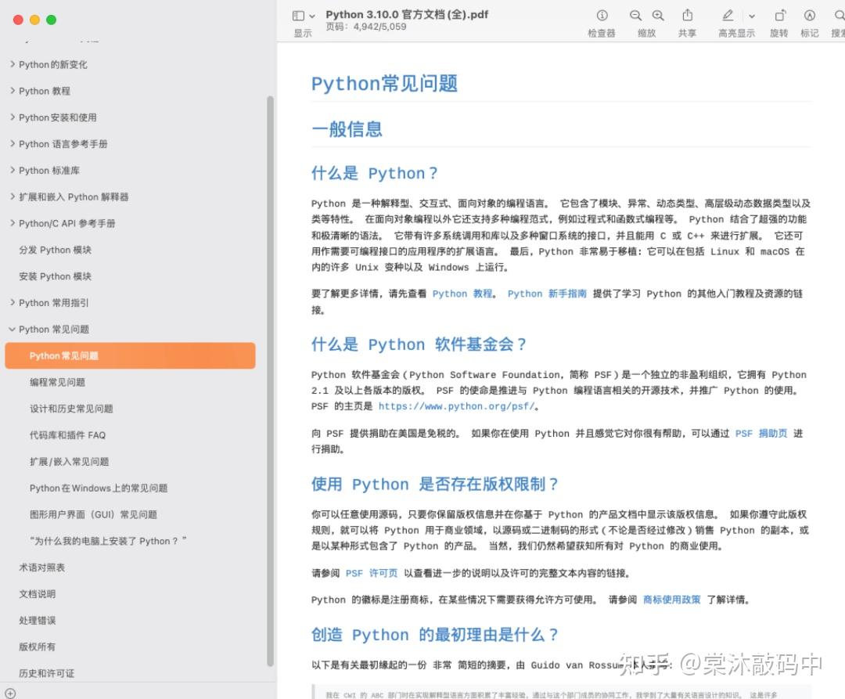Viewport: 845px width, 699px height.
Task: Click the Zoom in magnifier icon
Action: point(658,15)
